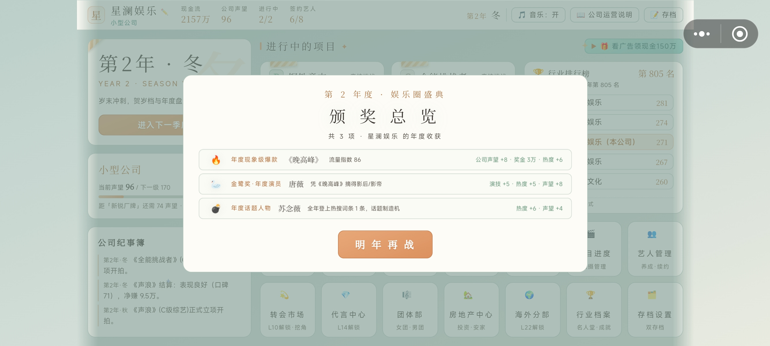Select the 本公司 ranking row scoring 271

click(x=630, y=142)
